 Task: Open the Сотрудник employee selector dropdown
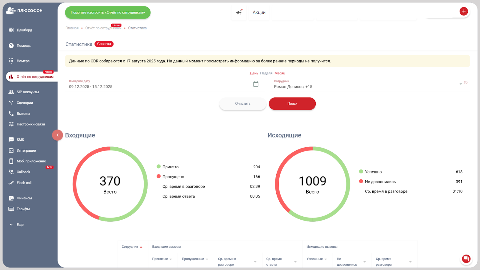[x=461, y=84]
